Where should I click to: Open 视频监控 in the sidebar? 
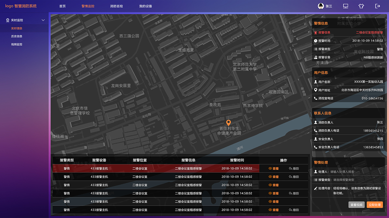pos(17,45)
